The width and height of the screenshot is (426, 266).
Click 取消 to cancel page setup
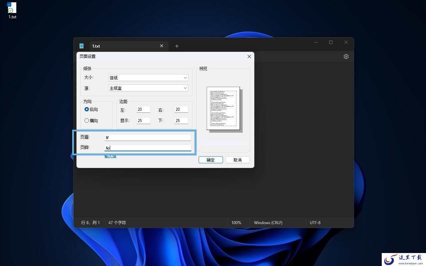(x=238, y=160)
